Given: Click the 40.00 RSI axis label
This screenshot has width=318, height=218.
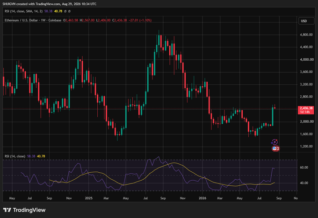Looking at the screenshot, I should pos(304,183).
